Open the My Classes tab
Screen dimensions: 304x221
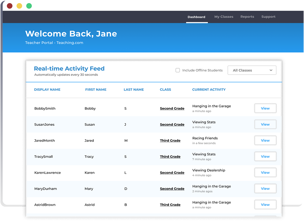pyautogui.click(x=224, y=17)
